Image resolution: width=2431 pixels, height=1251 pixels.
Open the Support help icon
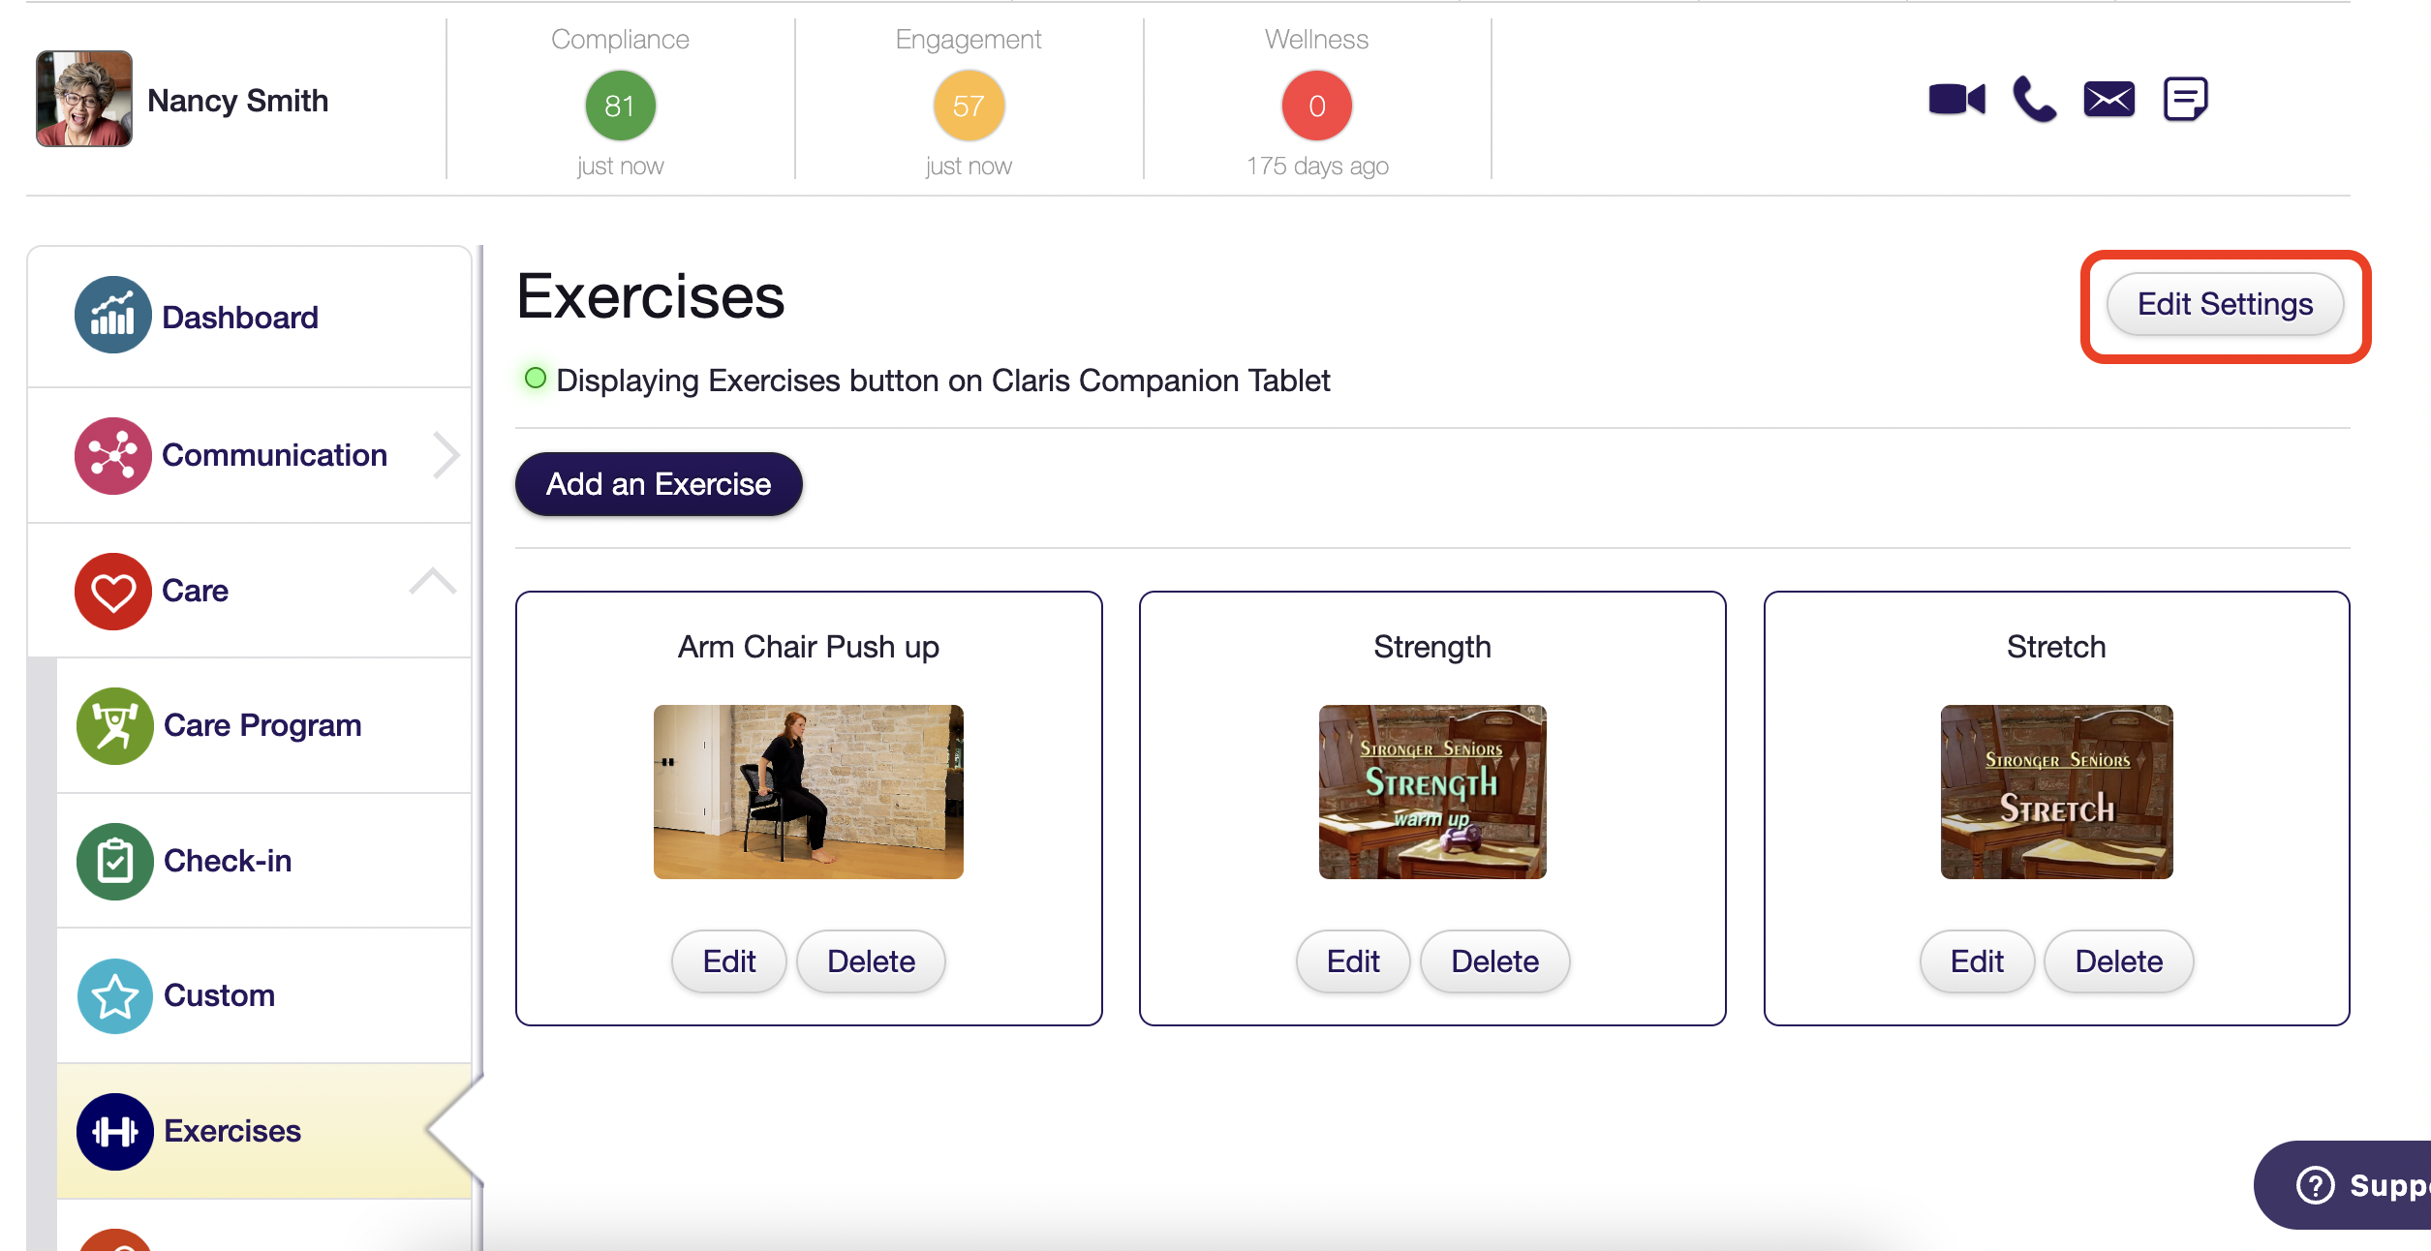pos(2316,1184)
